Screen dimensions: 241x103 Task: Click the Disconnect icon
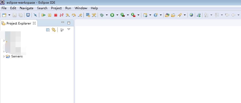tap(62, 15)
